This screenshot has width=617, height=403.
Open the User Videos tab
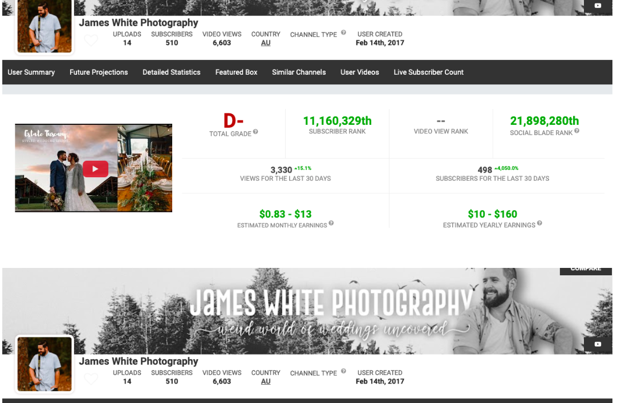360,72
